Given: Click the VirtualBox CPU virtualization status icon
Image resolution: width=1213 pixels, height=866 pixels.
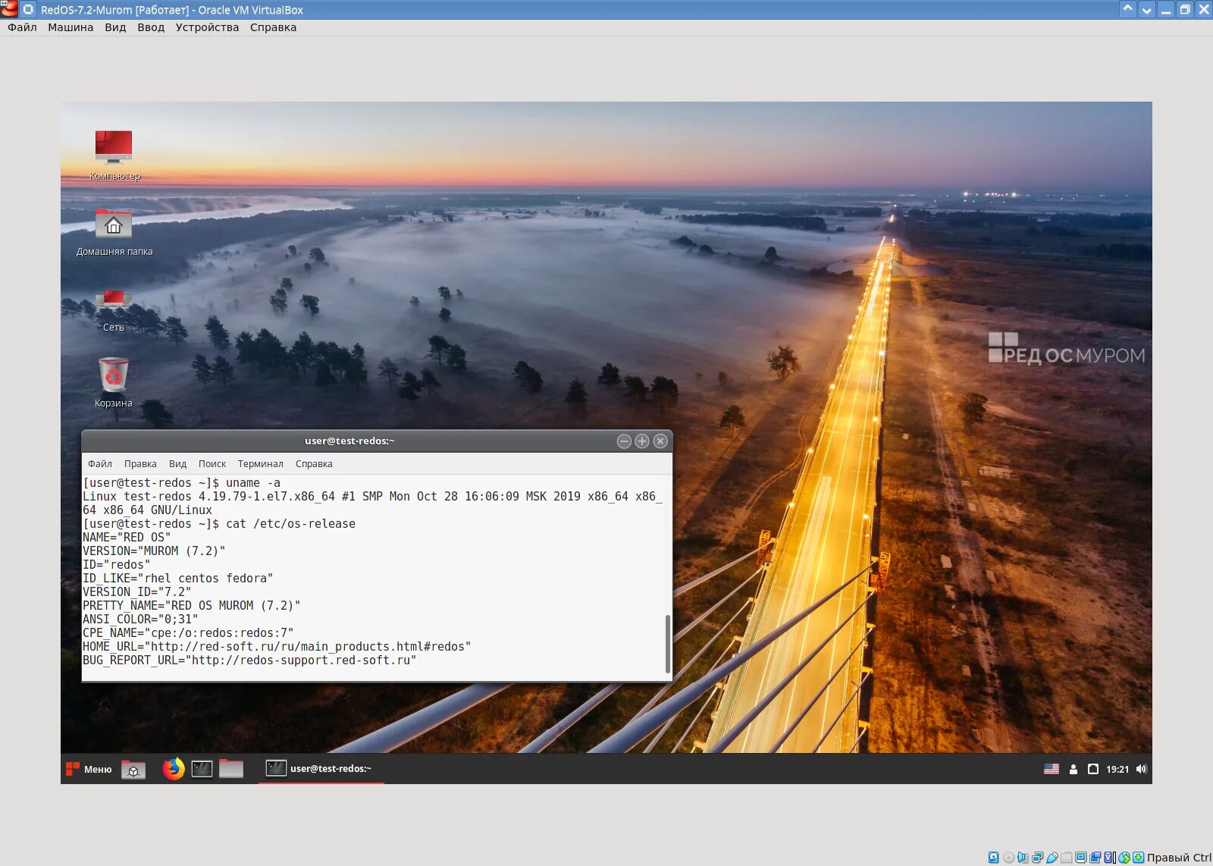Looking at the screenshot, I should (1110, 858).
